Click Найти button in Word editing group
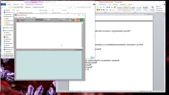This screenshot has width=169, height=95. [159, 7]
